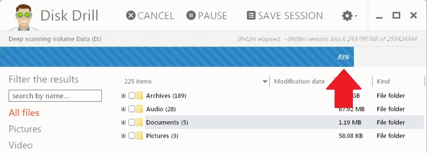Click the Archives folder icon
The width and height of the screenshot is (427, 153).
point(140,96)
